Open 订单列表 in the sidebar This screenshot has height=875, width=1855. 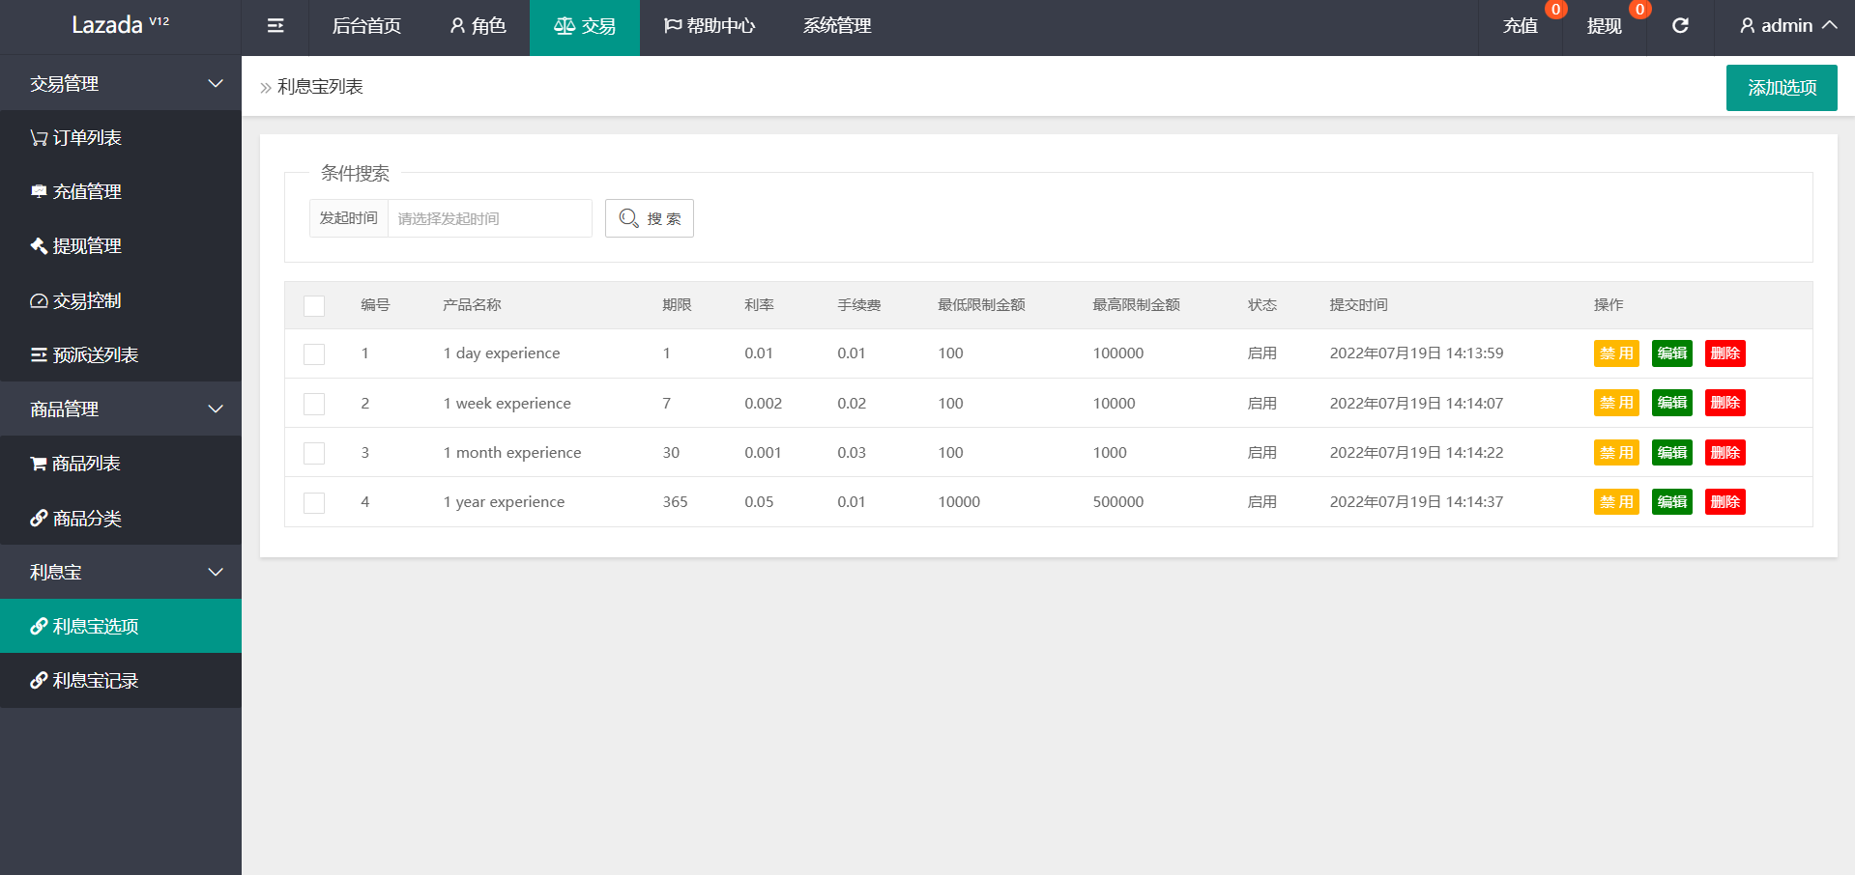tap(121, 138)
